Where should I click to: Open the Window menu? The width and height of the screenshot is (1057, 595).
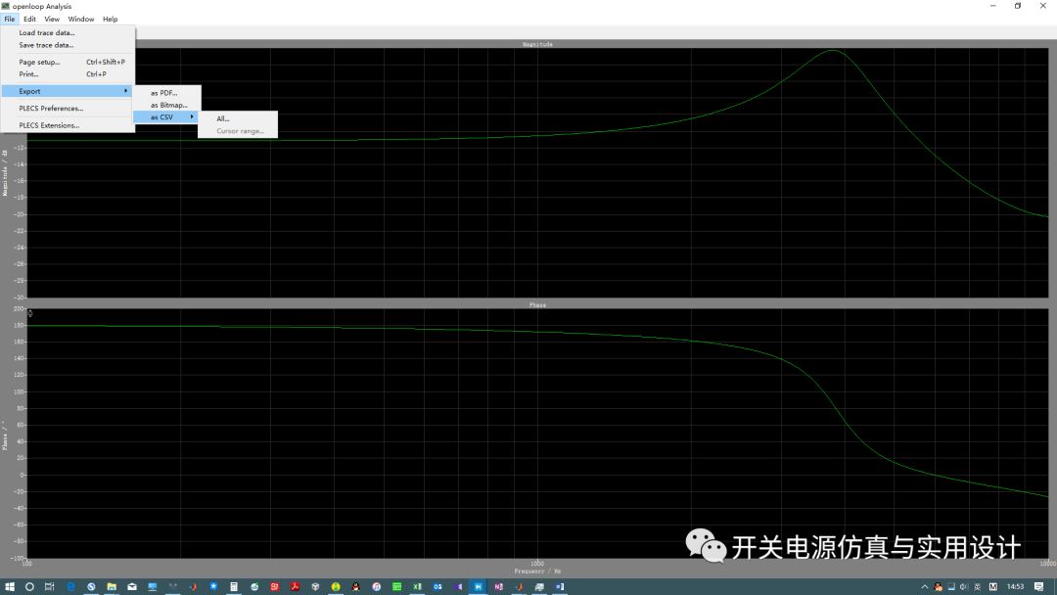click(x=81, y=19)
